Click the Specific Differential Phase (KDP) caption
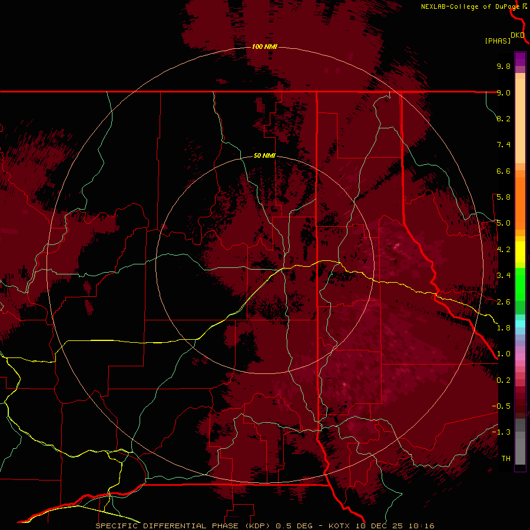The width and height of the screenshot is (530, 530). 184,526
